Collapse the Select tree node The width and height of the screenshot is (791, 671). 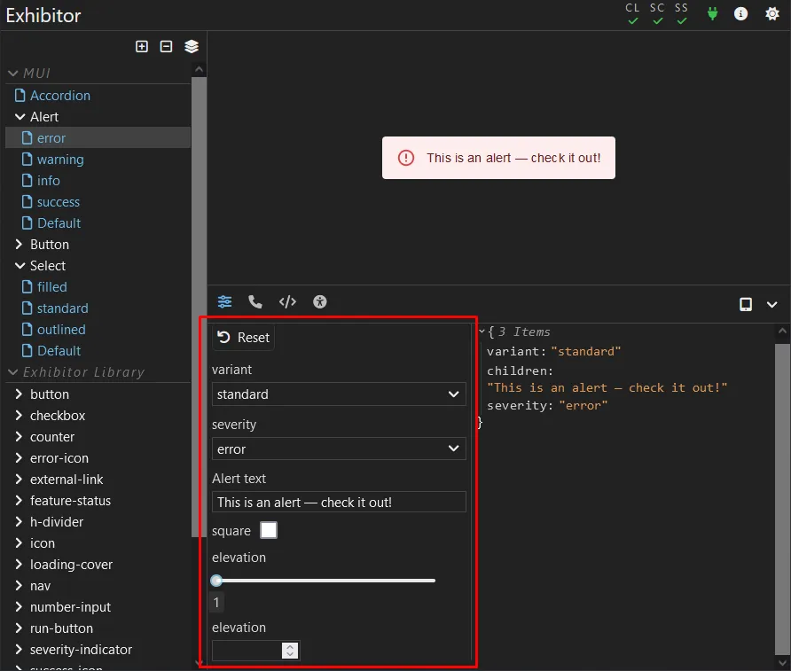pyautogui.click(x=20, y=266)
